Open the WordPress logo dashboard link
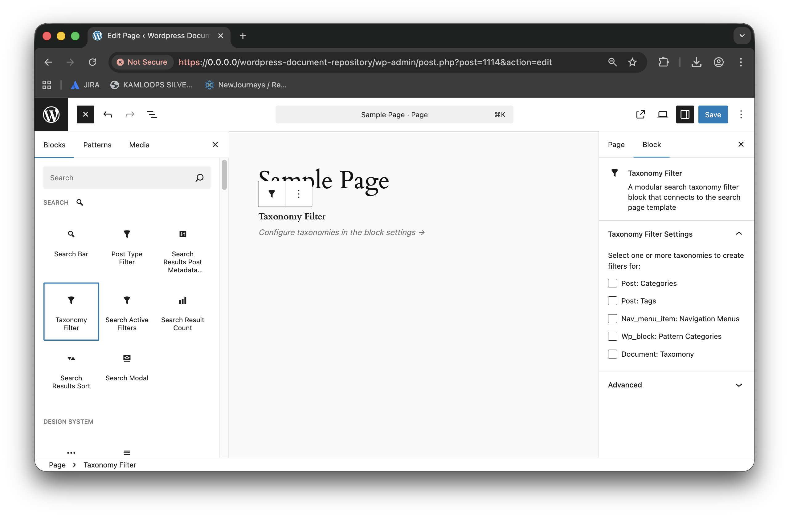 (x=51, y=114)
